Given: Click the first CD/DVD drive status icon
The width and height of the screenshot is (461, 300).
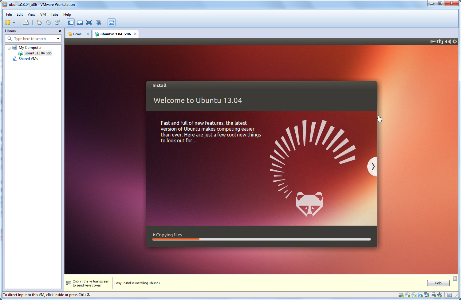Looking at the screenshot, I should (x=408, y=295).
